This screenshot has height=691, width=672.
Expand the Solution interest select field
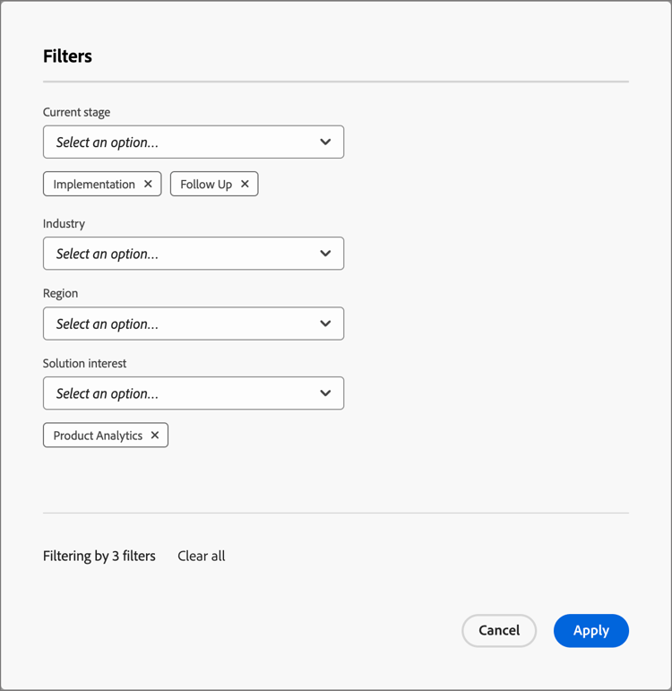pos(179,393)
